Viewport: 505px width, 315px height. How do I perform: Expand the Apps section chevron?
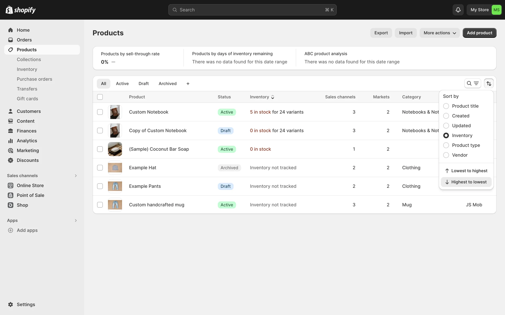coord(76,220)
